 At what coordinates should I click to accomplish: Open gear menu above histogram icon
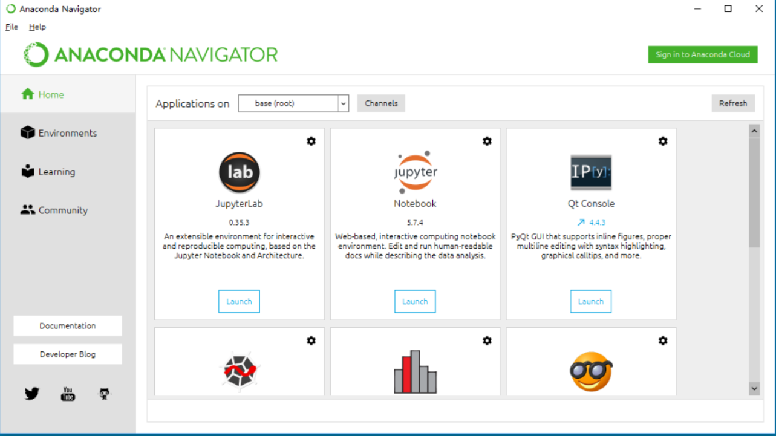tap(487, 341)
